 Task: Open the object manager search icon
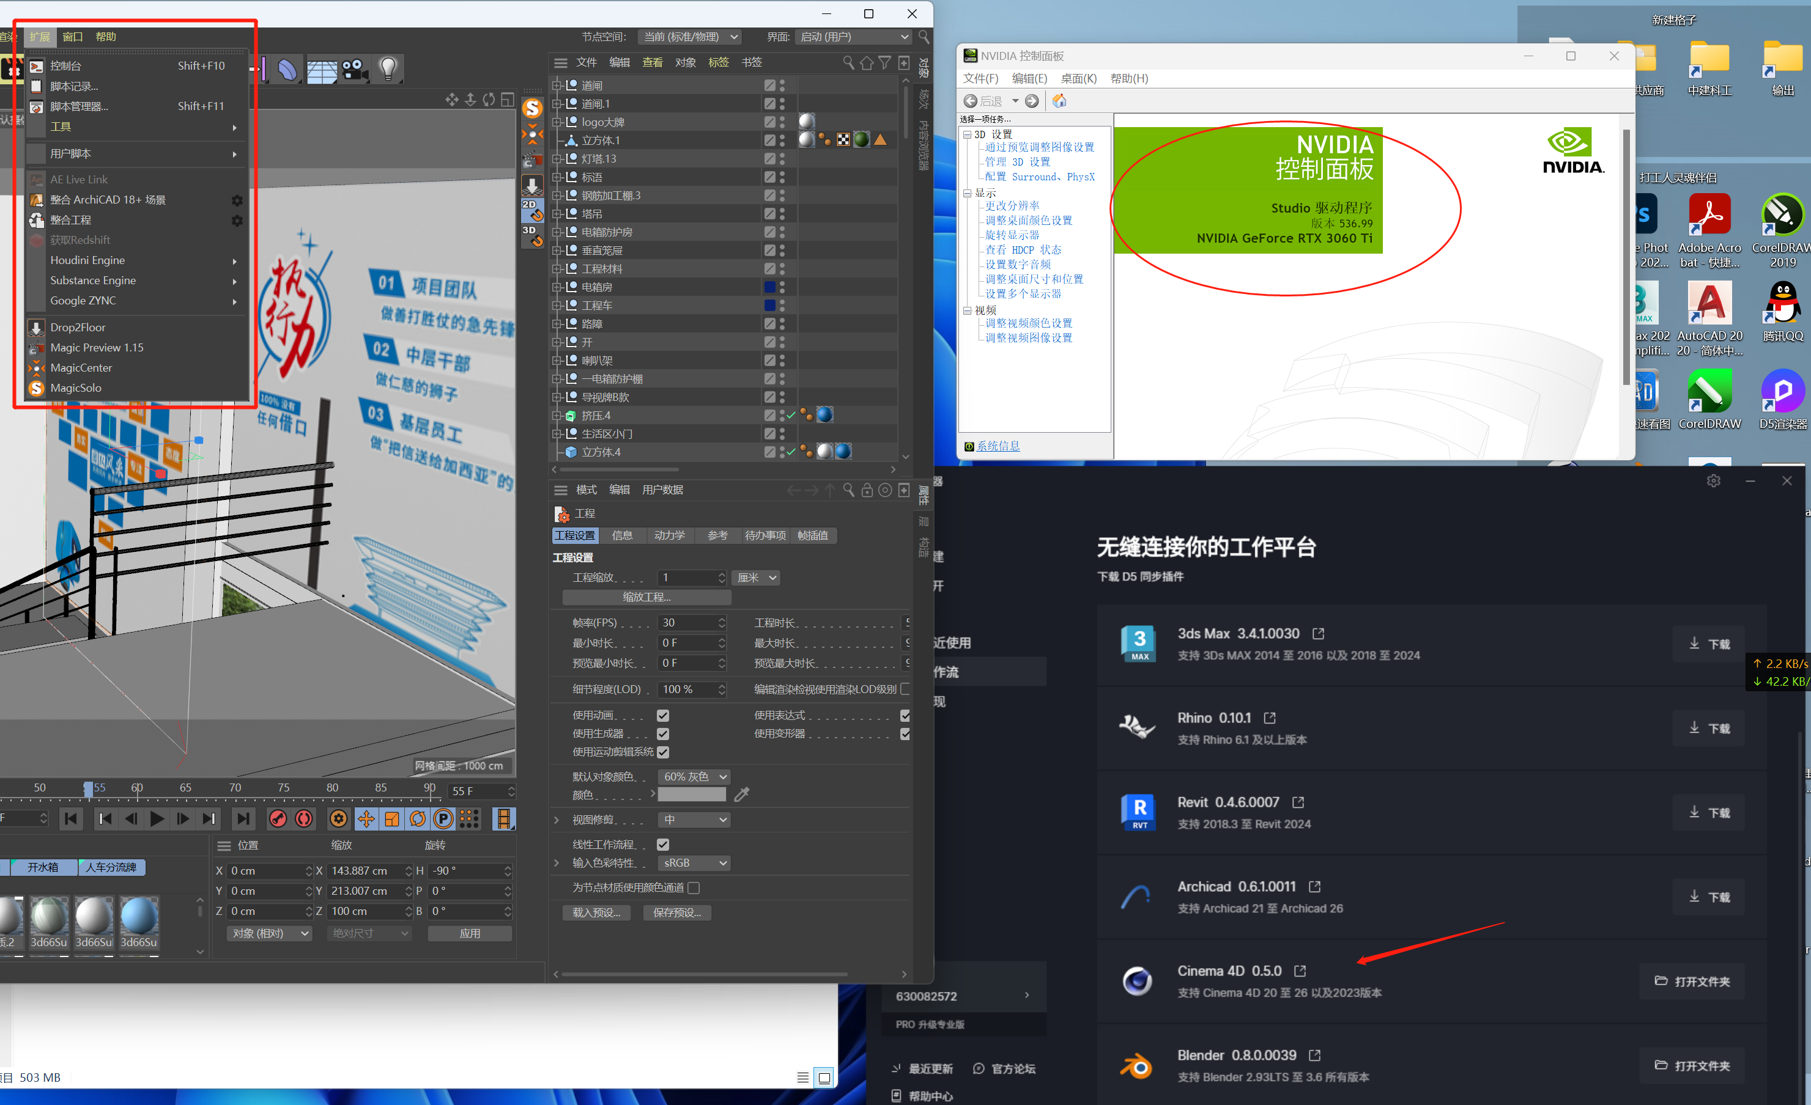point(848,62)
